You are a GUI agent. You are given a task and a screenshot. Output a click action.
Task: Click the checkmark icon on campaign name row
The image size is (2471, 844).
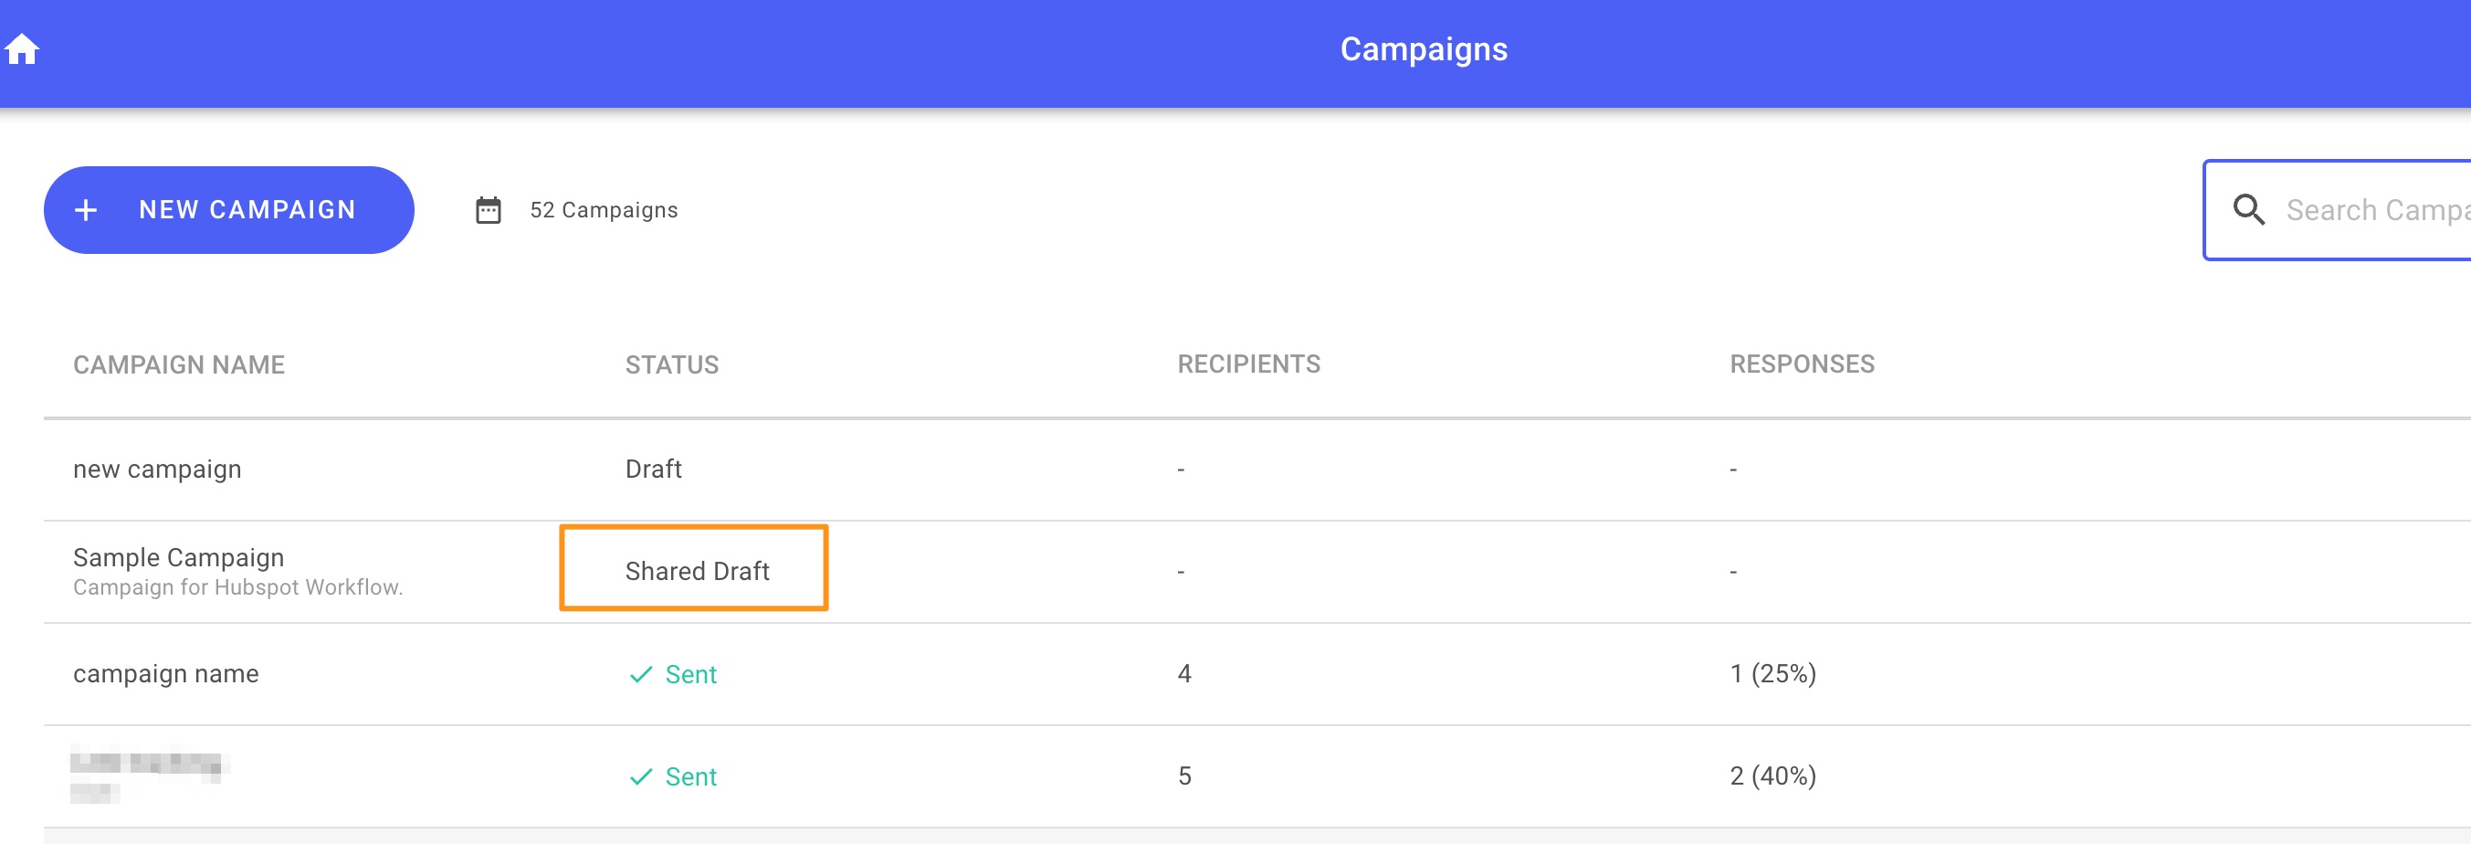tap(641, 674)
